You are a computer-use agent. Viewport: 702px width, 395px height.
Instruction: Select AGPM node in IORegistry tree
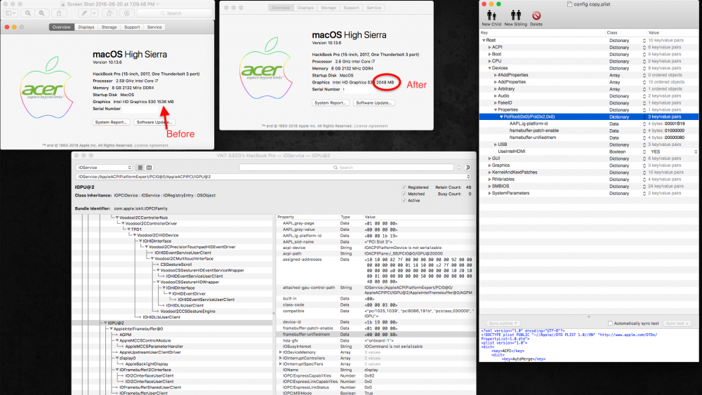point(126,335)
